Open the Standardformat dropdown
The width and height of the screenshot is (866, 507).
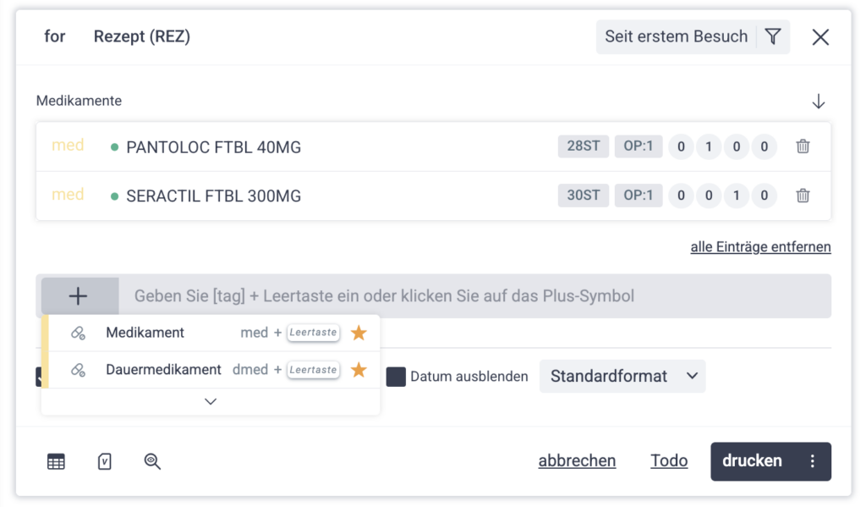[622, 376]
